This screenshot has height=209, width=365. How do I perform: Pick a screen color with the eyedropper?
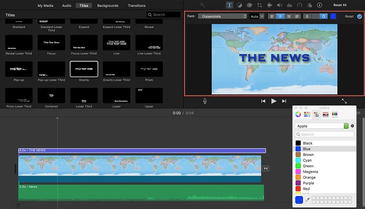click(x=307, y=200)
